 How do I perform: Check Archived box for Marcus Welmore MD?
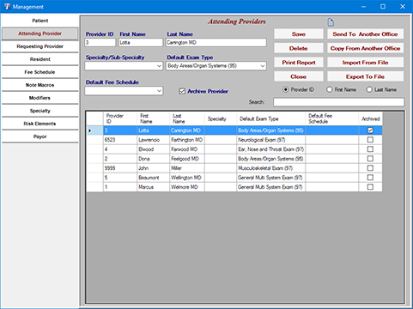[x=370, y=187]
